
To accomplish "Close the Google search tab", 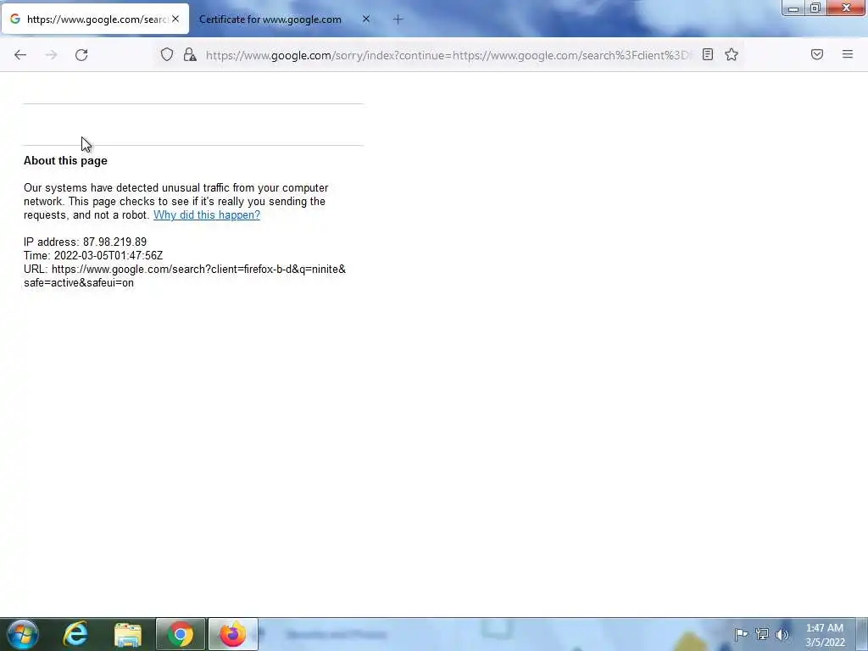I will tap(175, 19).
